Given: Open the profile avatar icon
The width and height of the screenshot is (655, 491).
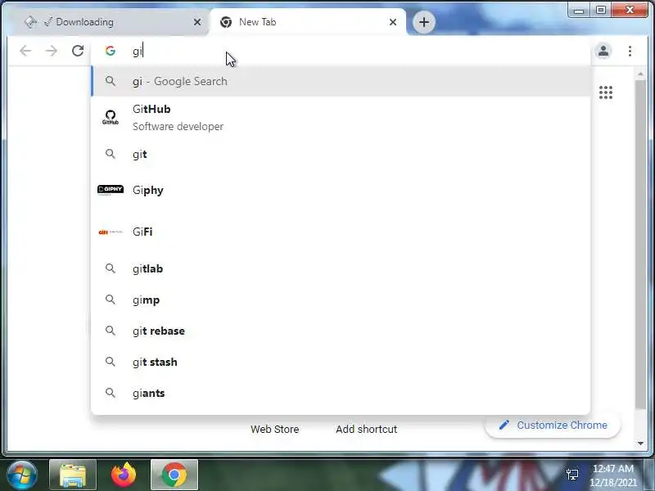Looking at the screenshot, I should point(603,51).
